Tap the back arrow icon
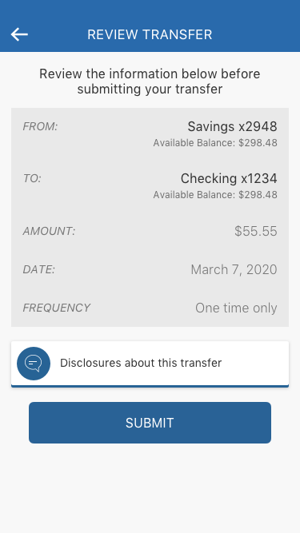This screenshot has height=533, width=300. (19, 34)
